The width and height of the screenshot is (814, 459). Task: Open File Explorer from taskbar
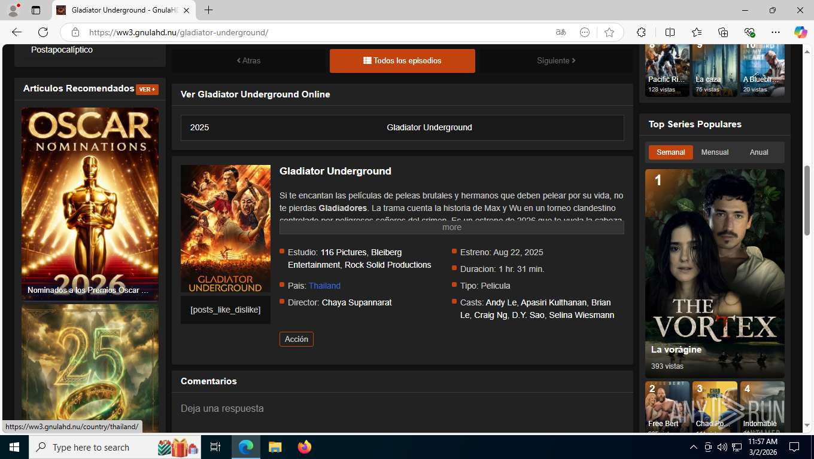(275, 447)
